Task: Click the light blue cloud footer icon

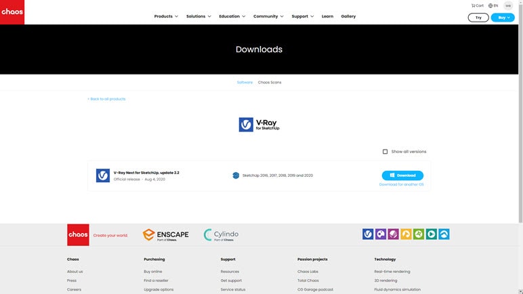Action: tap(444, 234)
